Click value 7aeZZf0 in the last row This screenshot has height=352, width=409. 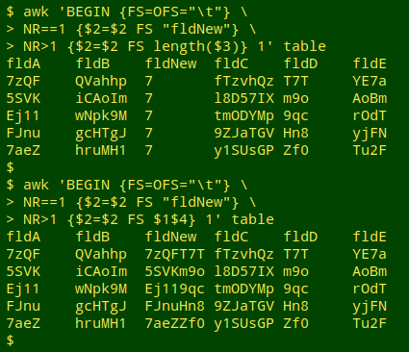[174, 323]
